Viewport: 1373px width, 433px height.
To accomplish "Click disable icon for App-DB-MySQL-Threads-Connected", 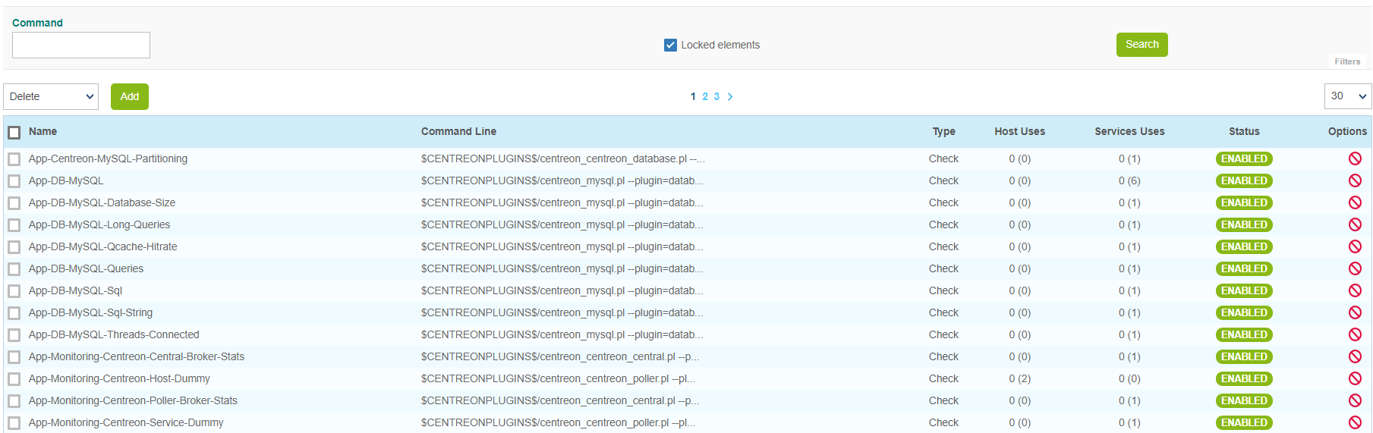I will point(1354,334).
